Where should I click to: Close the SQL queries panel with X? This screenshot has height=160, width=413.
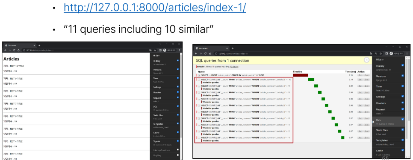tap(366, 60)
